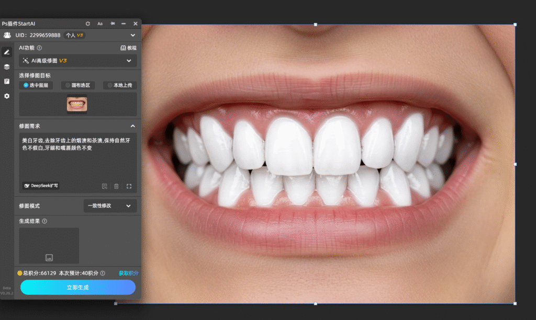Open settings via the gear sidebar icon
Image resolution: width=536 pixels, height=320 pixels.
(x=7, y=96)
